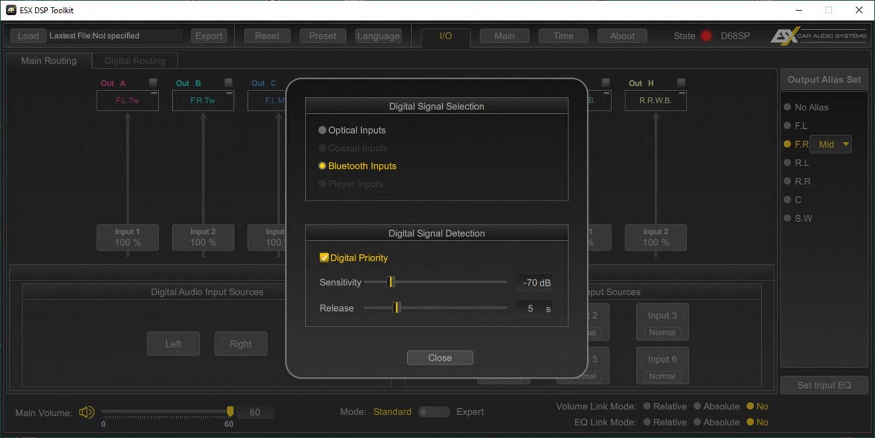Viewport: 875px width, 438px height.
Task: Click the Input 2 100 % block under Out B
Action: 203,237
